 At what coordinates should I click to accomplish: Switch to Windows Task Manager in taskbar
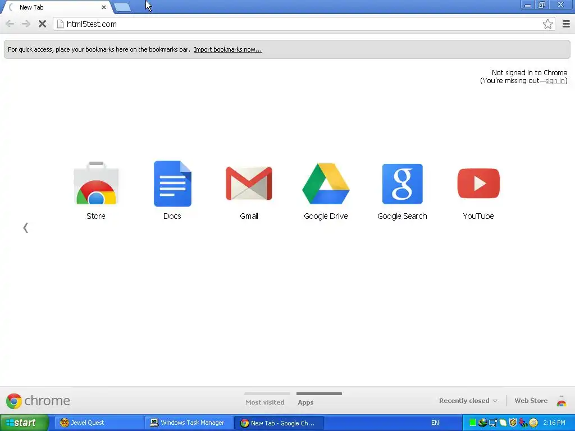(x=189, y=423)
